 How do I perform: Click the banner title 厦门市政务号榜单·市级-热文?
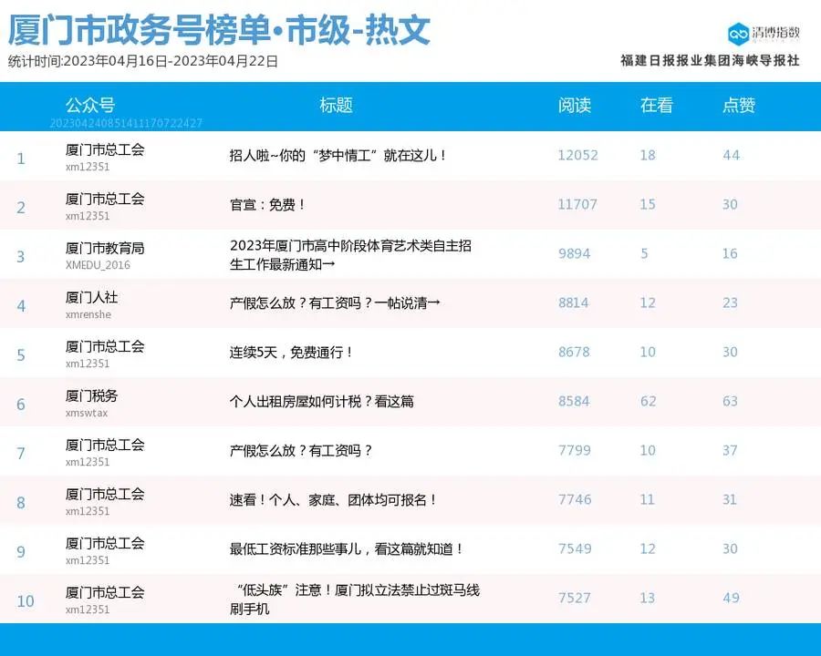coord(216,30)
